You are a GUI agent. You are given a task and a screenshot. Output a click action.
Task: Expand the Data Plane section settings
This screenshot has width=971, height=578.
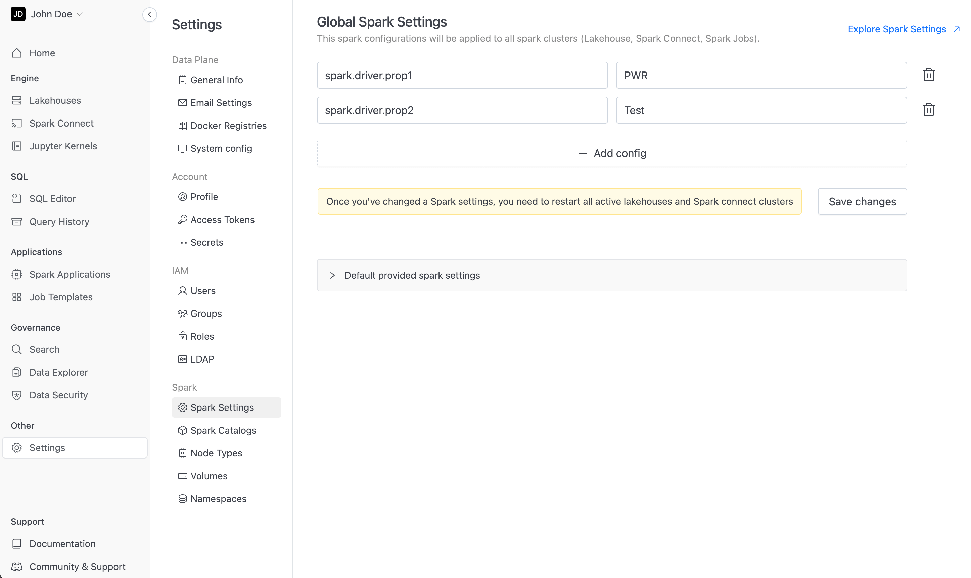coord(195,60)
